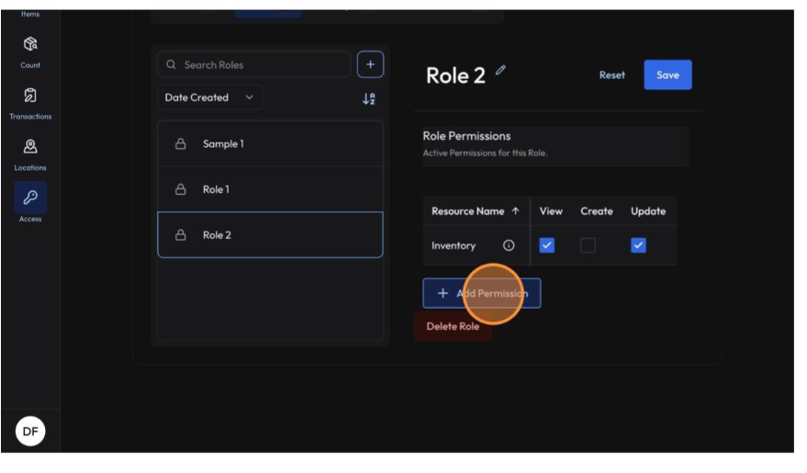
Task: Select the Access key icon
Action: click(x=30, y=197)
